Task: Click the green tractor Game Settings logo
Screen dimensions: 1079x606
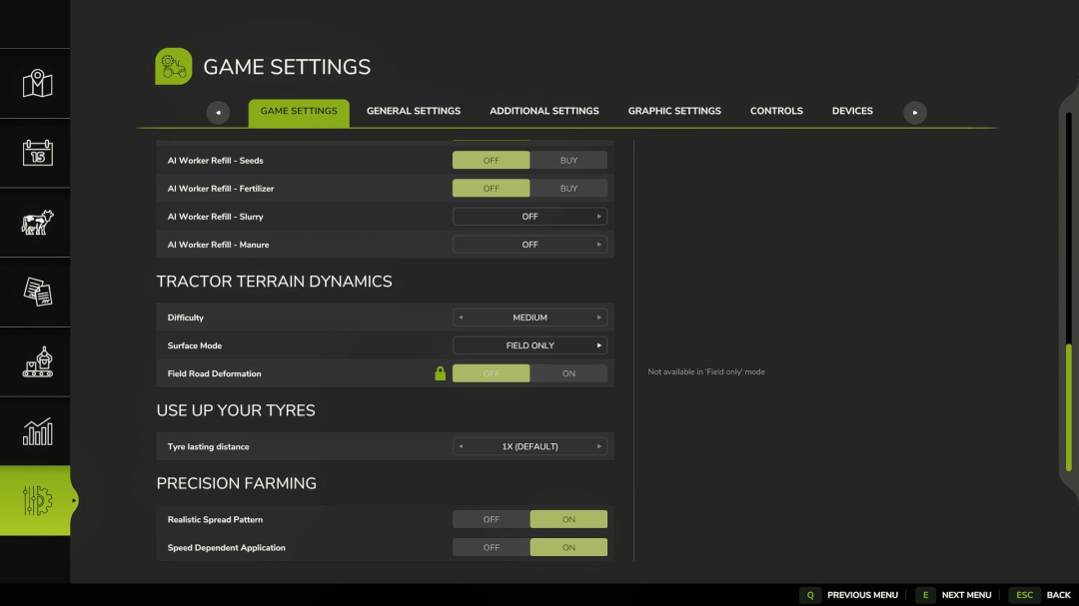Action: coord(174,66)
